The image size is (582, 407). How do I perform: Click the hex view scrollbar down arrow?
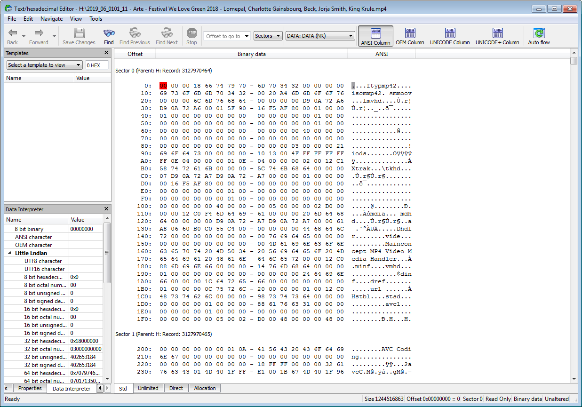pos(574,379)
